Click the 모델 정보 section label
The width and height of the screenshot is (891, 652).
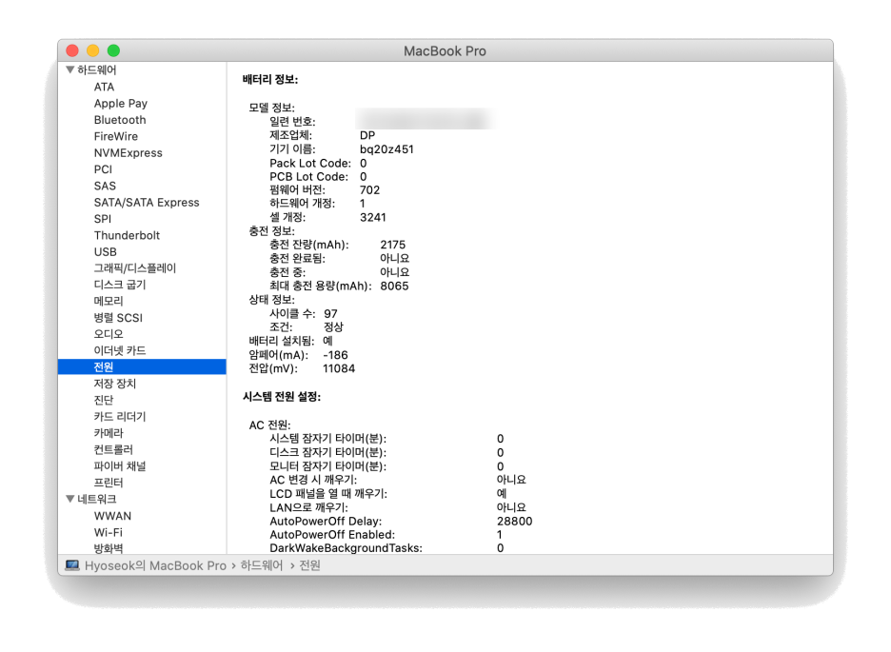tap(271, 108)
